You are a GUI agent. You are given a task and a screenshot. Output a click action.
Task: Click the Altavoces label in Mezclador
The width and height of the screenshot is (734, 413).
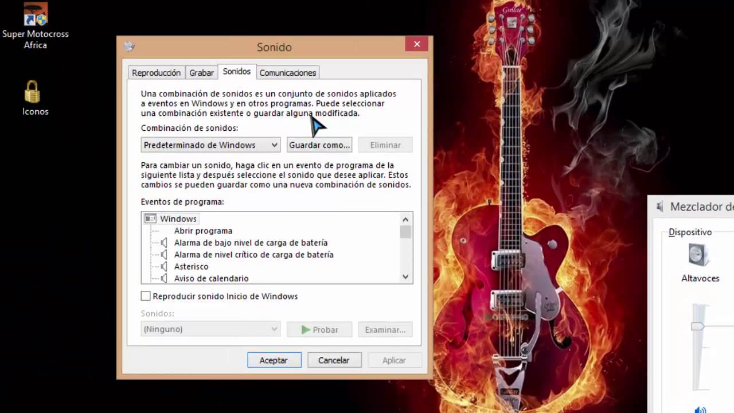pyautogui.click(x=700, y=278)
